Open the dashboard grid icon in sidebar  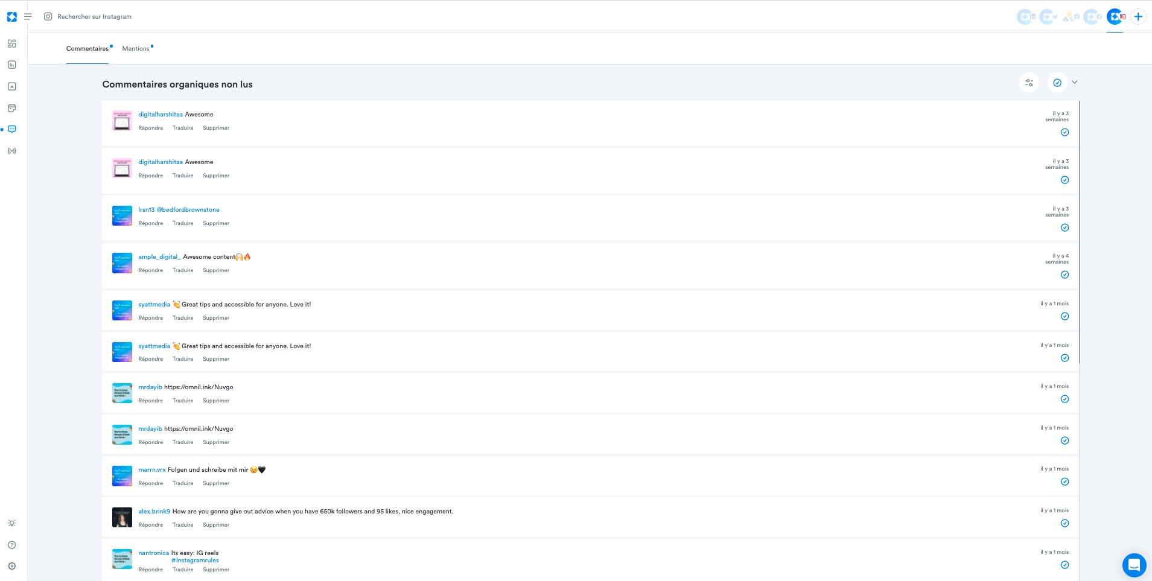(11, 42)
